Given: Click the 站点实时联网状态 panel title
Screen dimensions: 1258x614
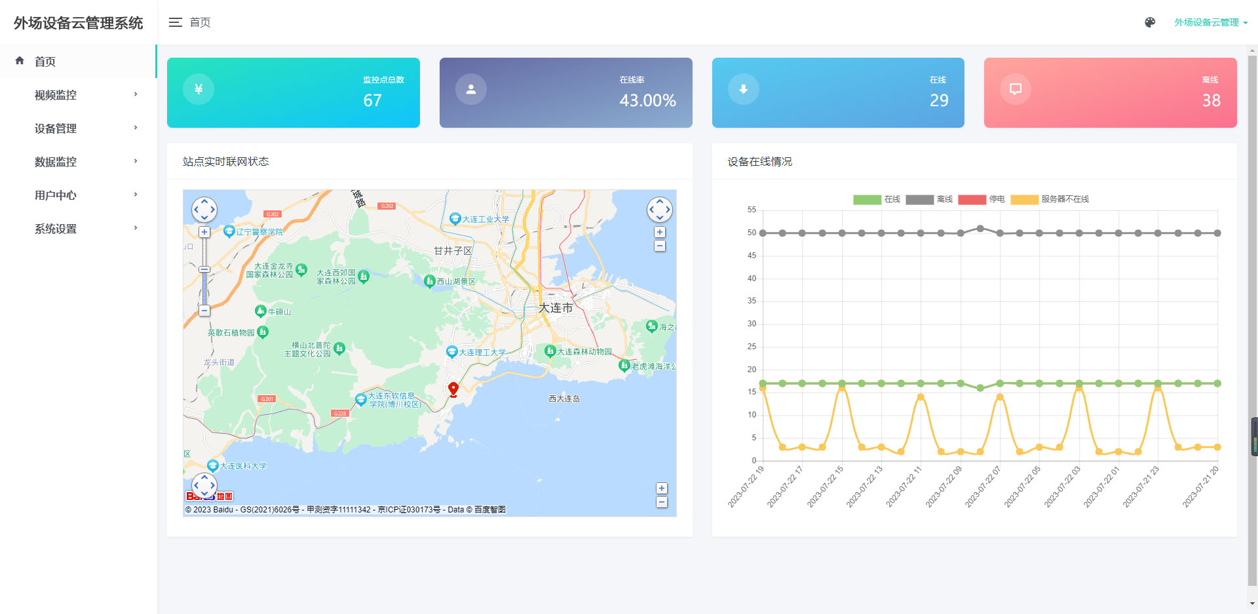Looking at the screenshot, I should [225, 161].
